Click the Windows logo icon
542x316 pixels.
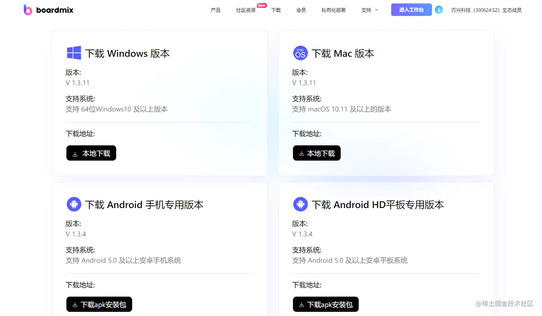(x=74, y=53)
